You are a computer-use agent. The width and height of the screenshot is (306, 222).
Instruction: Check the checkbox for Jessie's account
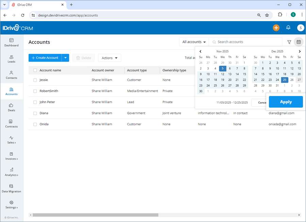click(35, 80)
